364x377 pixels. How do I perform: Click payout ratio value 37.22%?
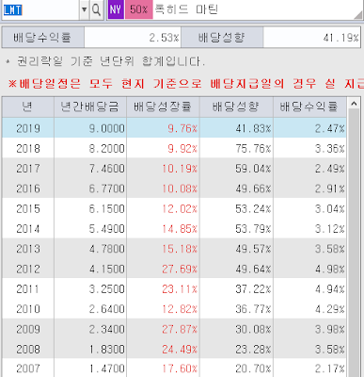[253, 289]
